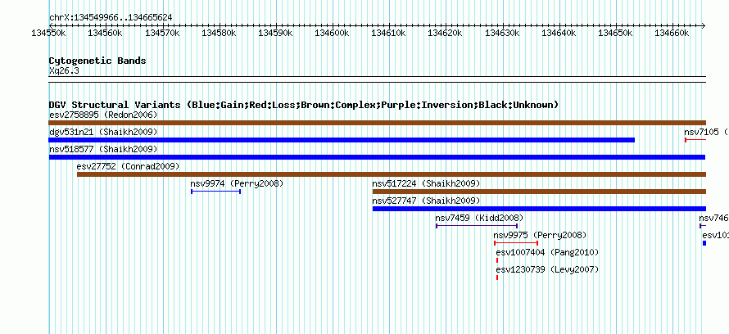Select the blue nsv527747 gain bar

539,209
